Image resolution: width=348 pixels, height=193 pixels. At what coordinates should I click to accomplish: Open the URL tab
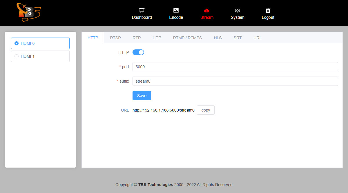(258, 38)
